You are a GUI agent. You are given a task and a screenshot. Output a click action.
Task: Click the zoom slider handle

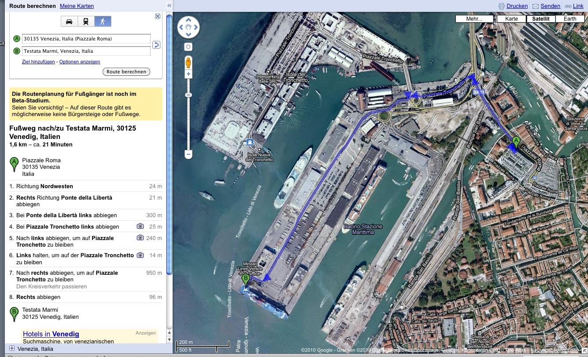pos(188,95)
